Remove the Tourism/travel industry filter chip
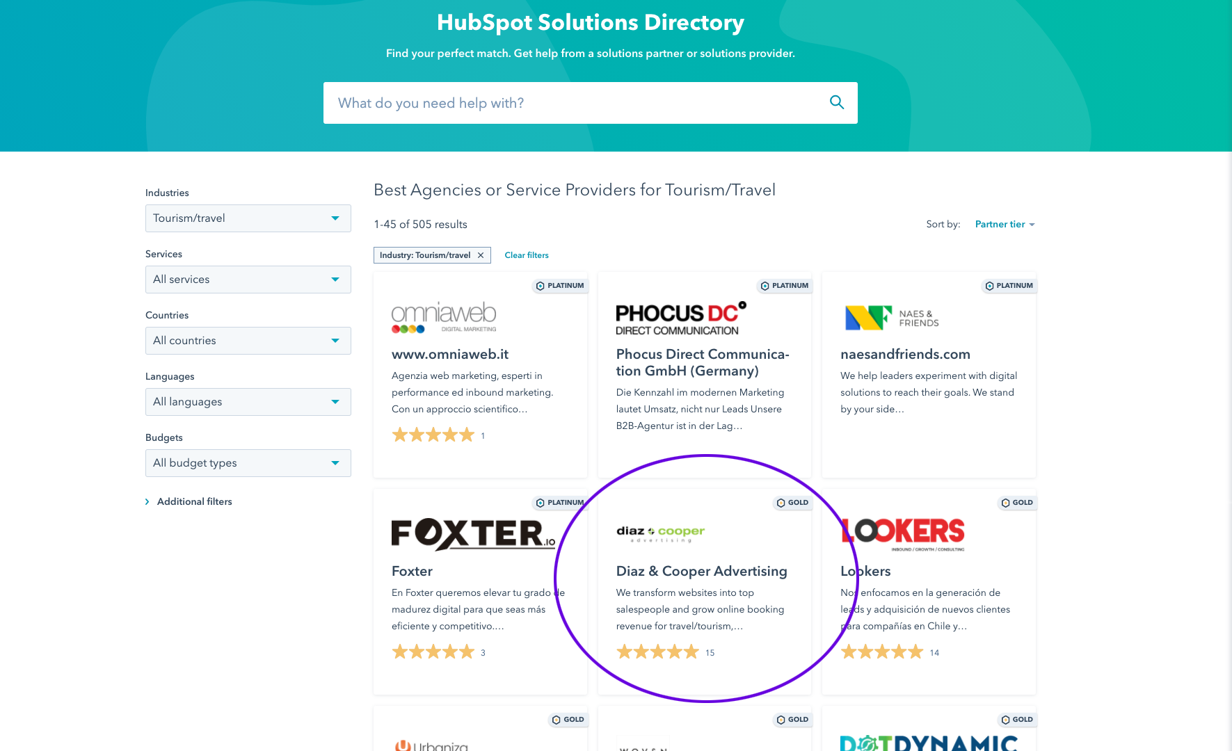Screen dimensions: 1232x751 481,255
